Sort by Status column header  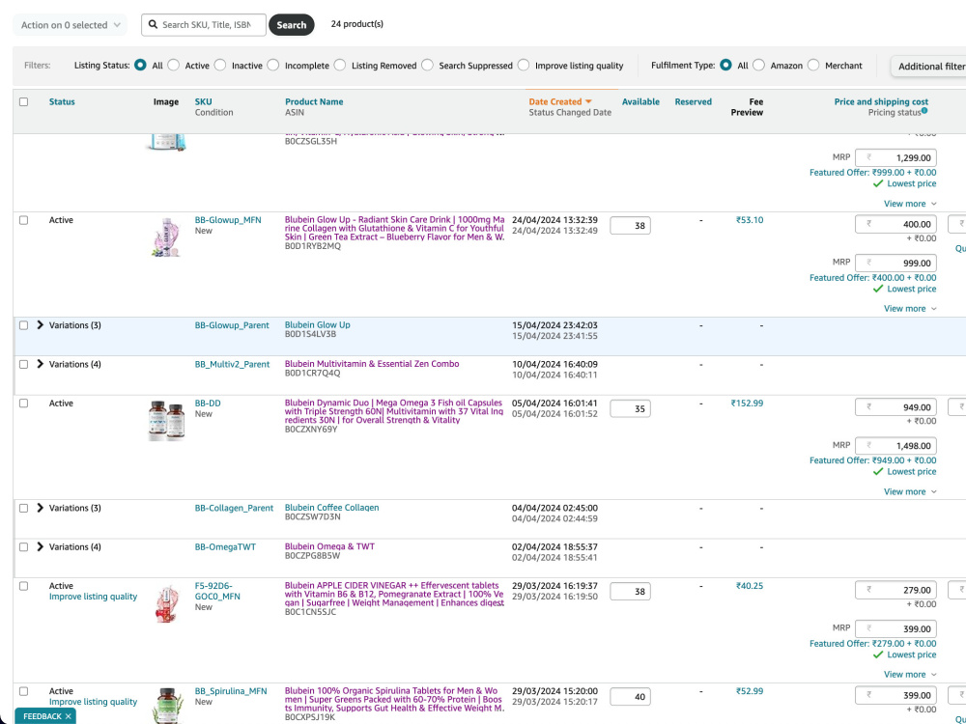(x=62, y=101)
